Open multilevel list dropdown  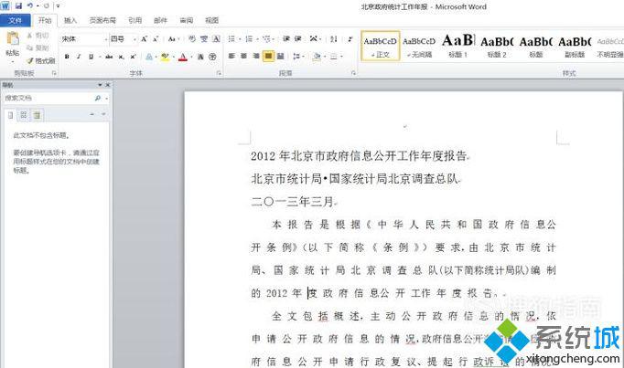pyautogui.click(x=274, y=39)
